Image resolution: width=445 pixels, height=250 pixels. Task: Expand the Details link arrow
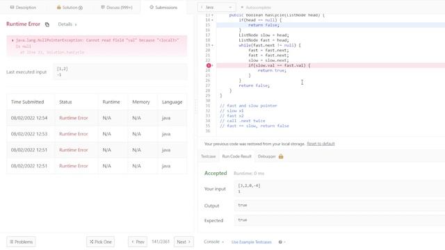[76, 25]
